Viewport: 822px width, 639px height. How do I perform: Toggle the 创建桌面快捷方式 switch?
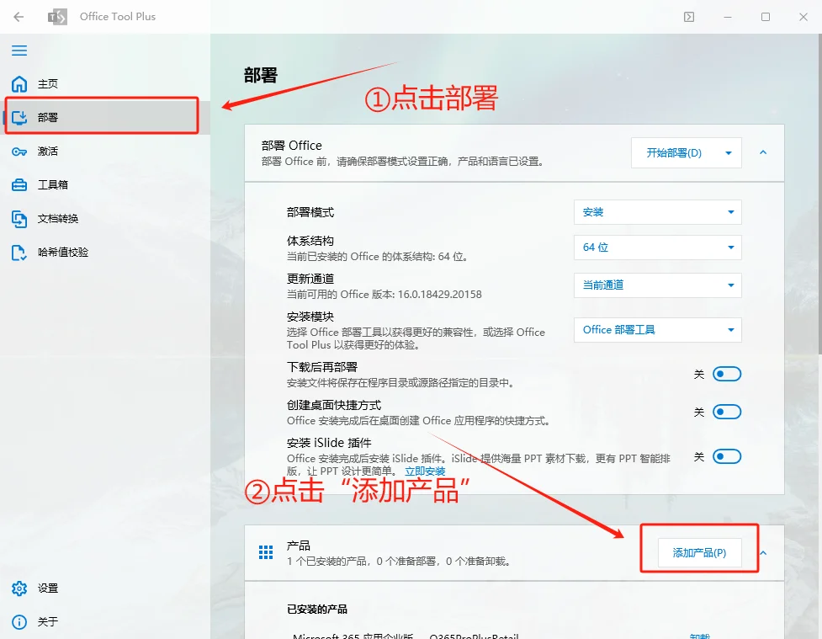click(727, 412)
